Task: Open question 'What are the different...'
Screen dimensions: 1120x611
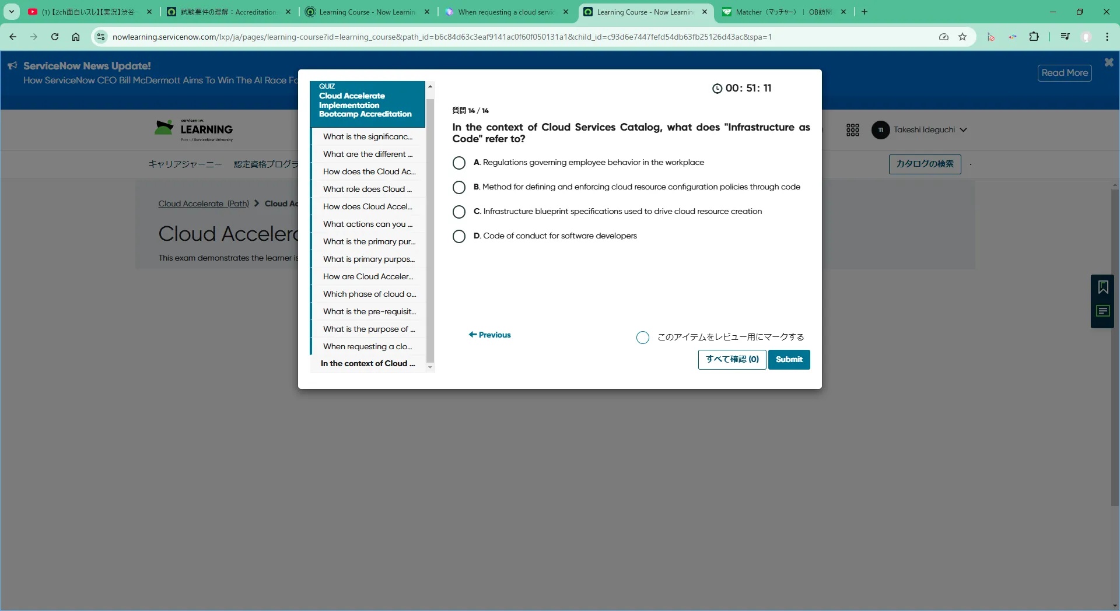Action: point(368,154)
